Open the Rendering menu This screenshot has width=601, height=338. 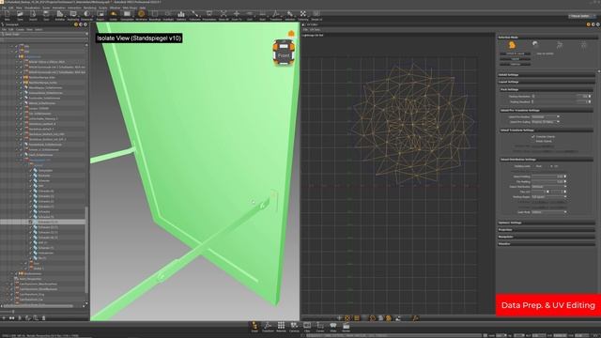point(90,8)
